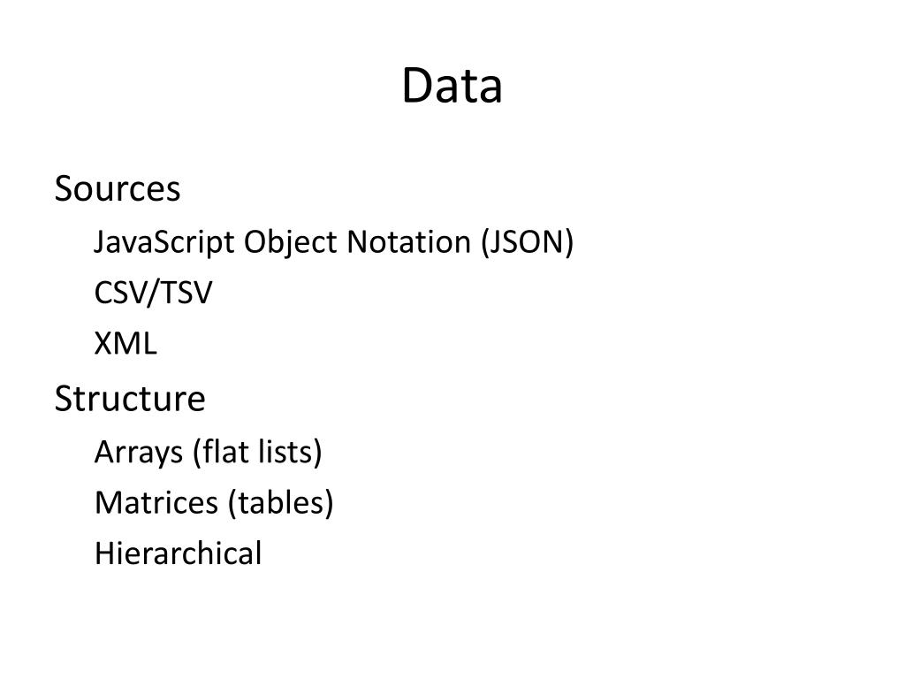Screen dimensions: 905x679
Task: Click the 'TSV' text
Action: click(x=186, y=292)
